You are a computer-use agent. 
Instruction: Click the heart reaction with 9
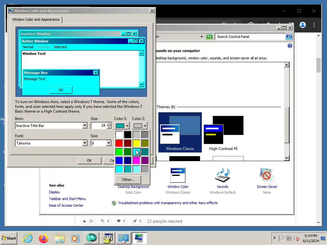tap(121, 221)
